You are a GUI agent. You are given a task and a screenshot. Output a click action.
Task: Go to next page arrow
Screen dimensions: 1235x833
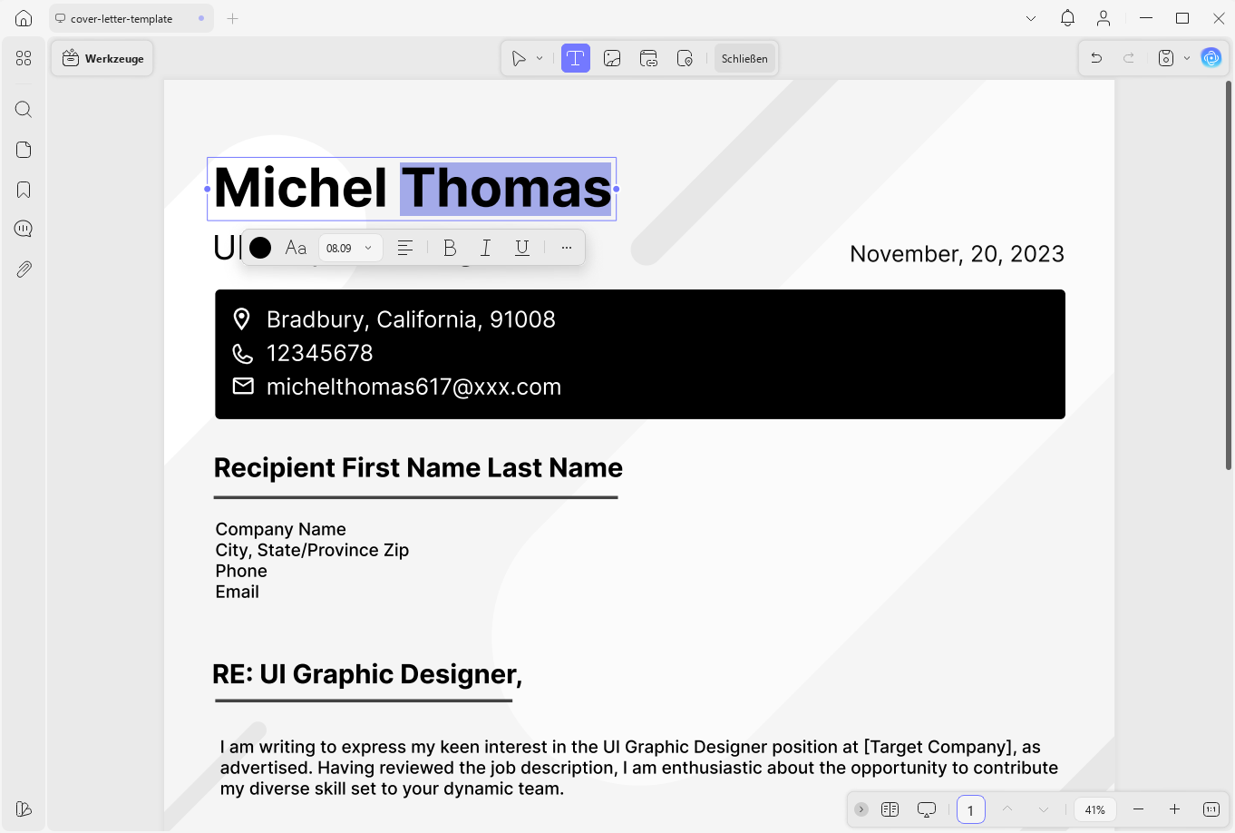(x=1044, y=809)
